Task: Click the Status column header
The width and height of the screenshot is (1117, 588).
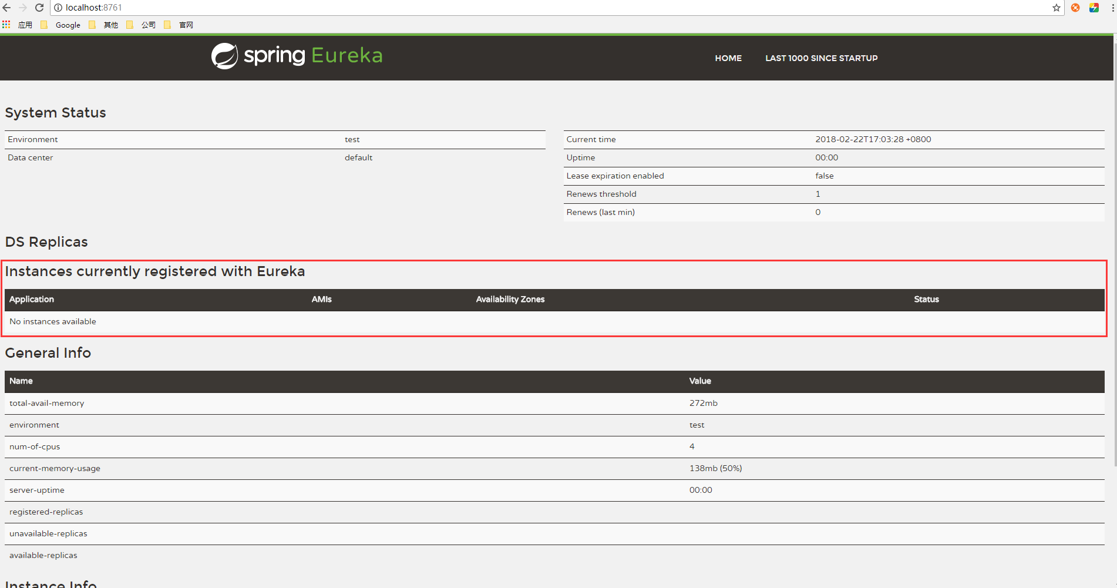Action: pyautogui.click(x=927, y=299)
